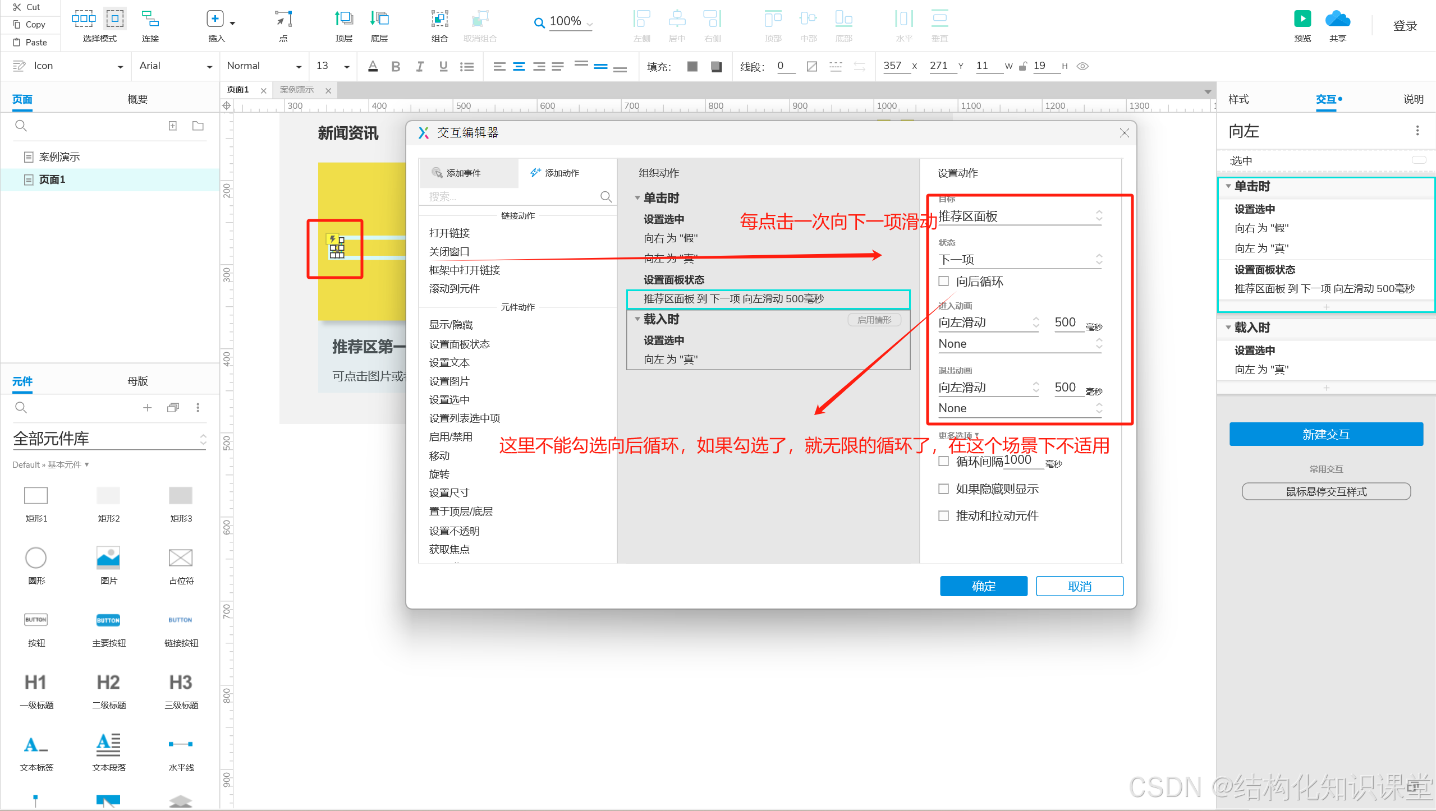Click the line color swatch

[x=812, y=66]
